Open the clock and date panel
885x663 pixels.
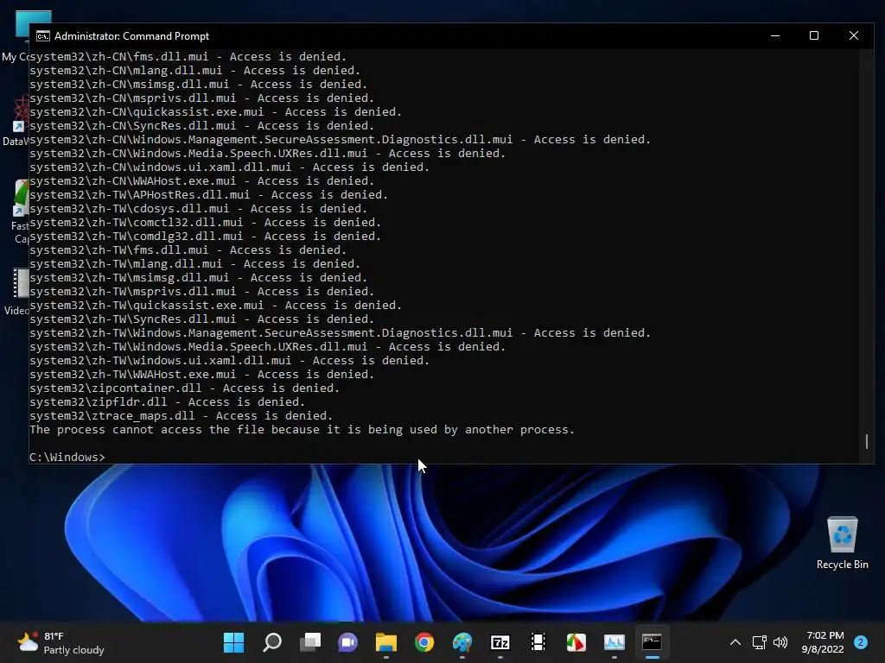click(823, 642)
